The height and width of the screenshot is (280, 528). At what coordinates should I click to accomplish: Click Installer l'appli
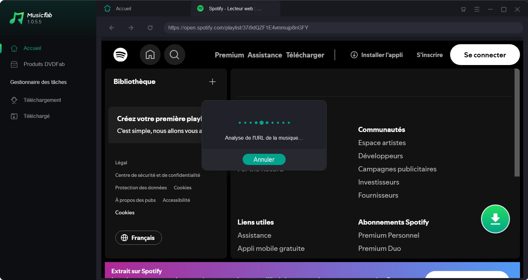pos(377,55)
